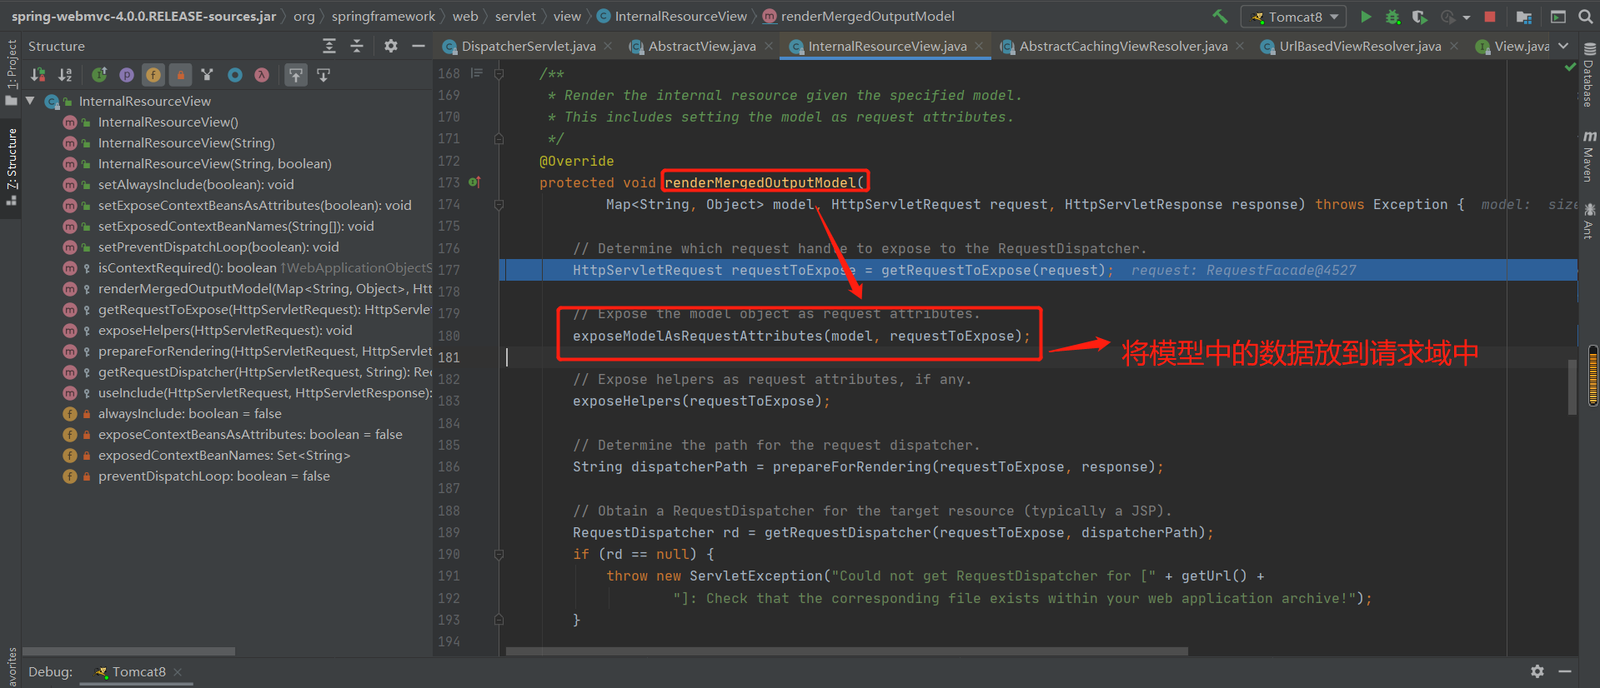Open the Ant tool window

click(x=1588, y=222)
